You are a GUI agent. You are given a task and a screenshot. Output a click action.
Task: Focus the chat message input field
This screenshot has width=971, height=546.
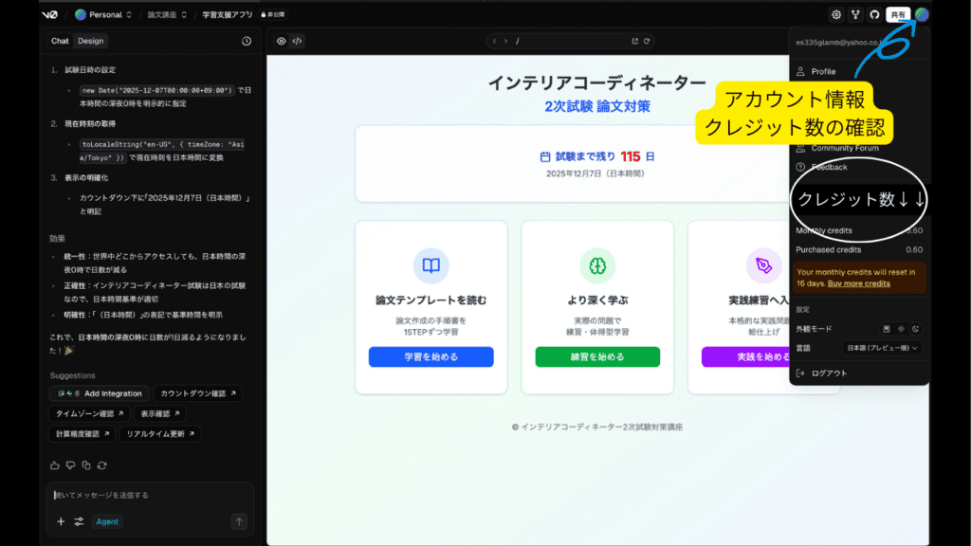[x=147, y=495]
